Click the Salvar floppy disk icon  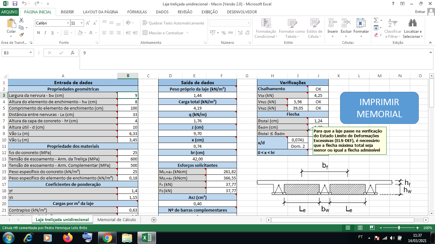pyautogui.click(x=15, y=3)
